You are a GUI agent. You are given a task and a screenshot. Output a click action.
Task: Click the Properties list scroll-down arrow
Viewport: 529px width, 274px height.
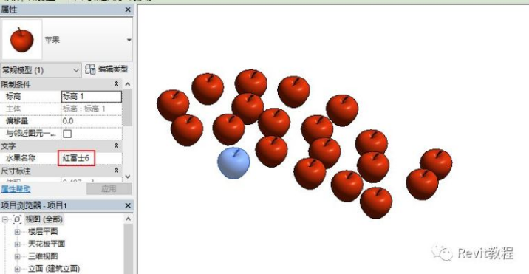(x=128, y=176)
